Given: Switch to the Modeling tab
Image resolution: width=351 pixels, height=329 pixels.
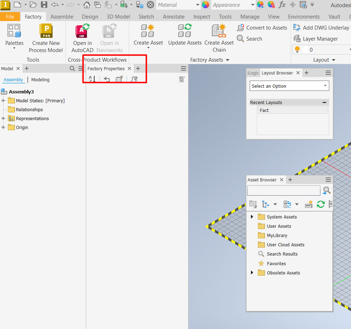Looking at the screenshot, I should coord(40,79).
